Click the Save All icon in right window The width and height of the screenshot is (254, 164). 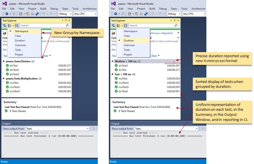(x=146, y=14)
